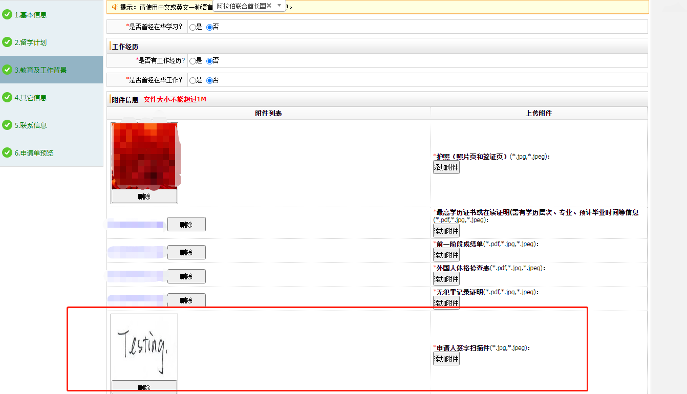The width and height of the screenshot is (687, 394).
Task: Click the uploaded passport image thumbnail
Action: click(x=144, y=156)
